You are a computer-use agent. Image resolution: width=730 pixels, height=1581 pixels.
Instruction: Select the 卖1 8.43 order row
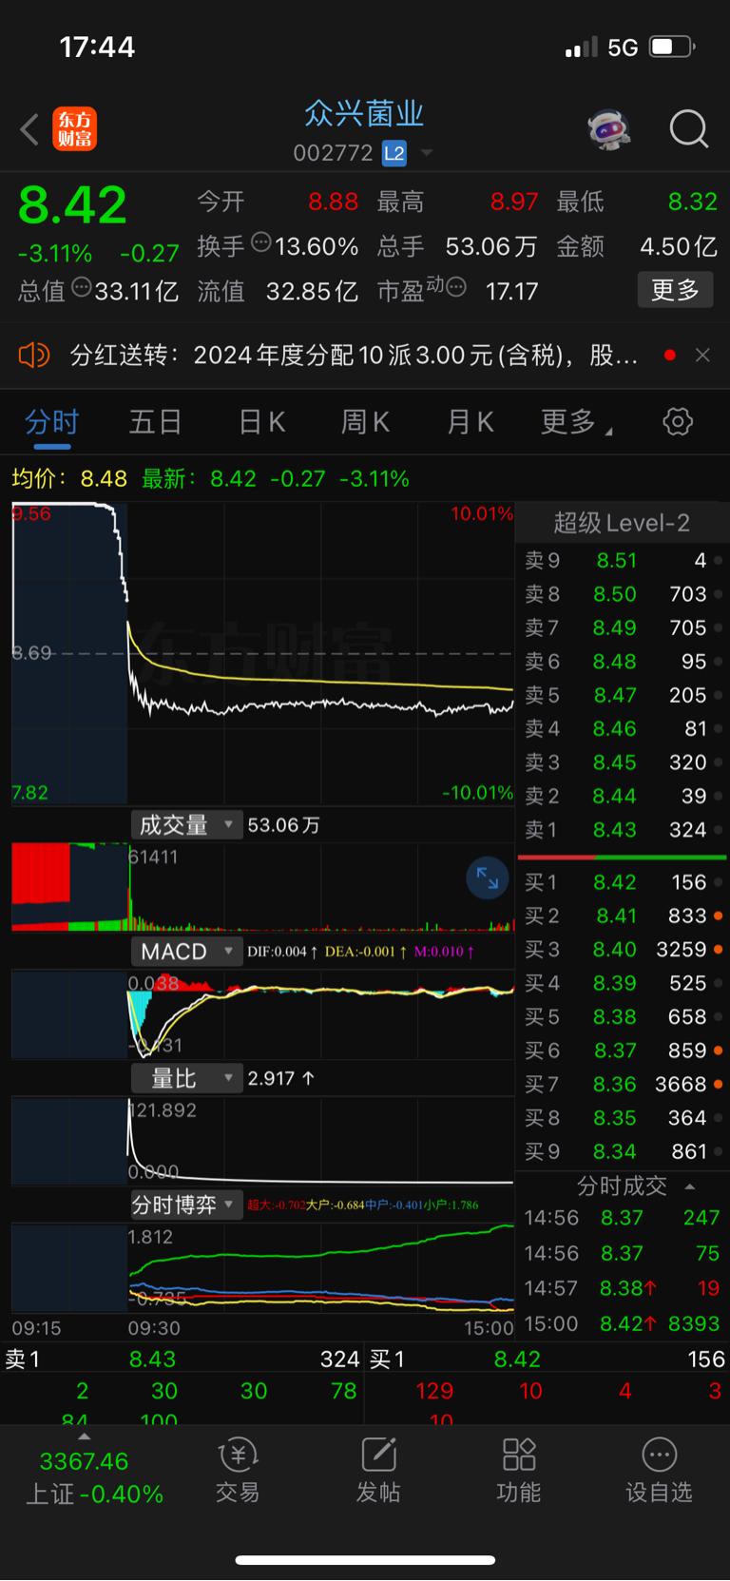click(623, 830)
